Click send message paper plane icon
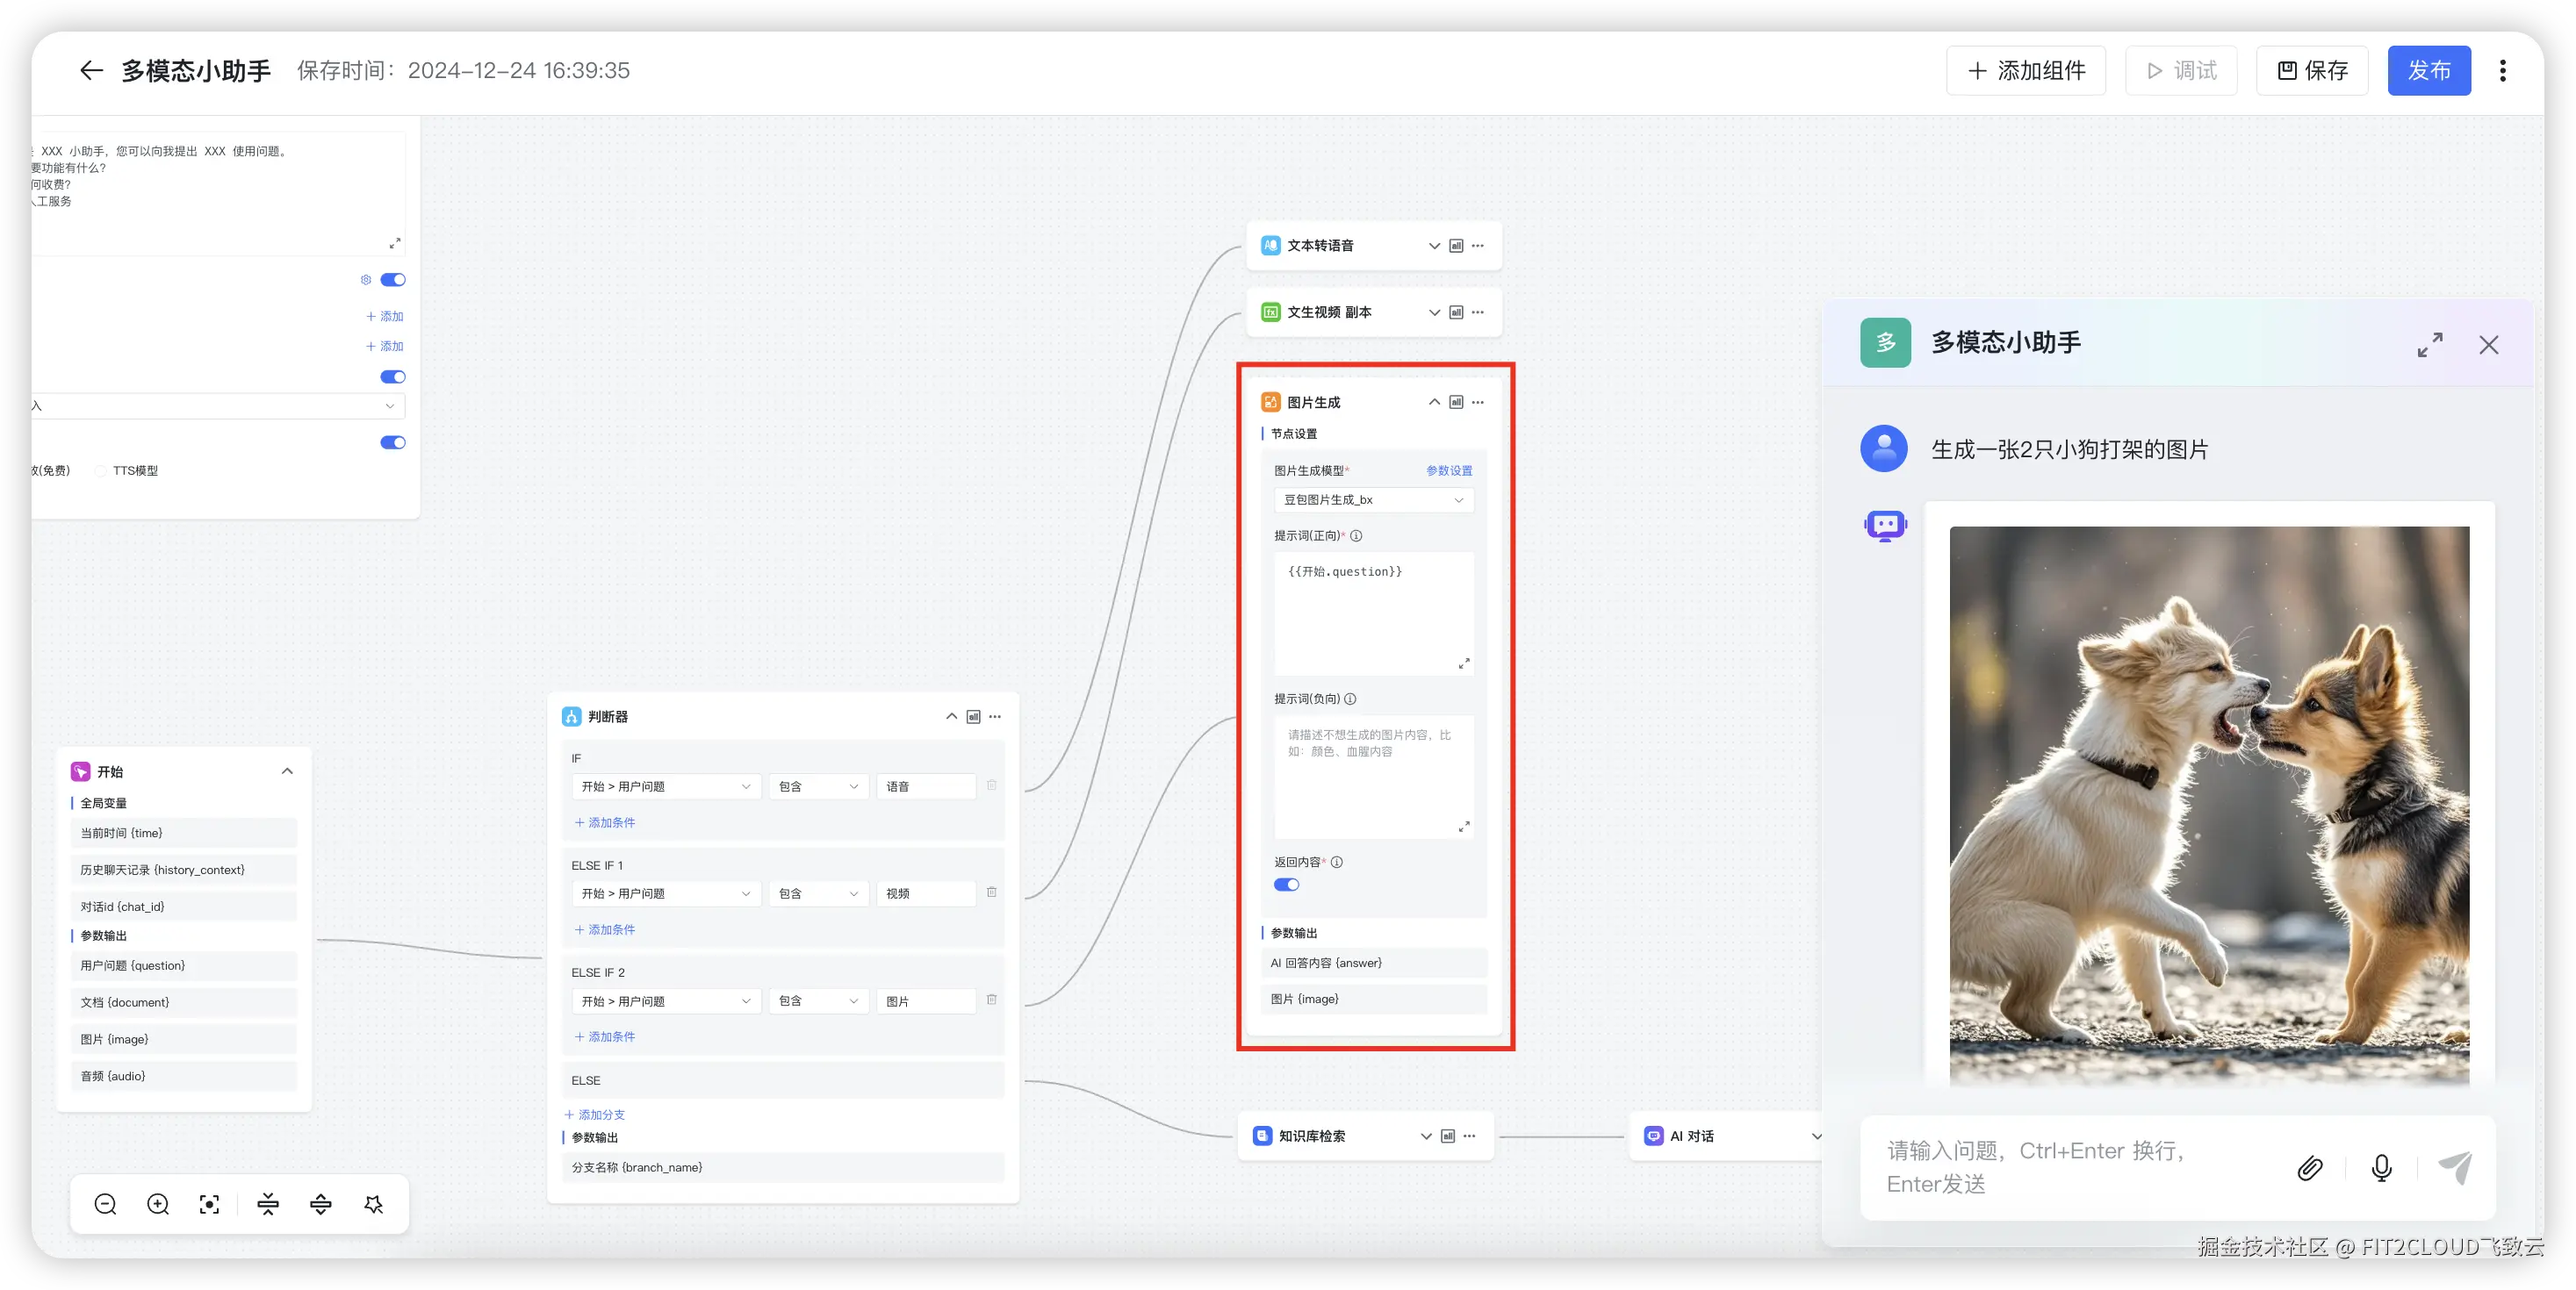2576x1290 pixels. click(x=2455, y=1168)
